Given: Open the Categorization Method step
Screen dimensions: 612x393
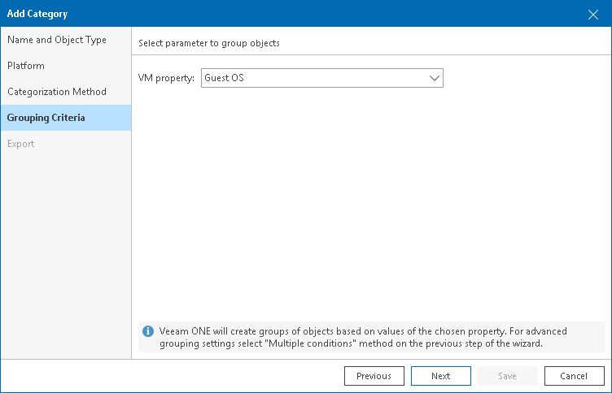Looking at the screenshot, I should click(57, 92).
